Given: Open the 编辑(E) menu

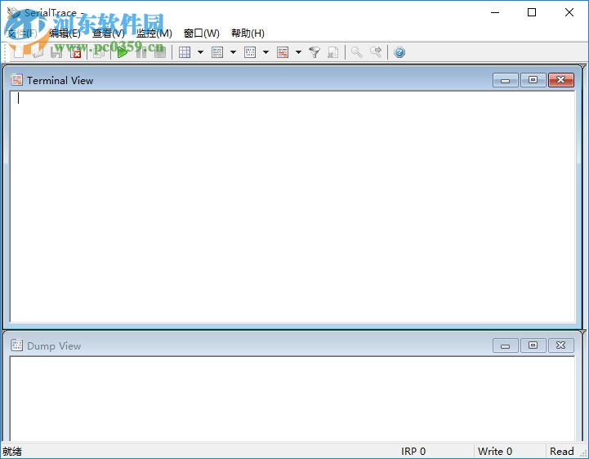Looking at the screenshot, I should point(65,33).
